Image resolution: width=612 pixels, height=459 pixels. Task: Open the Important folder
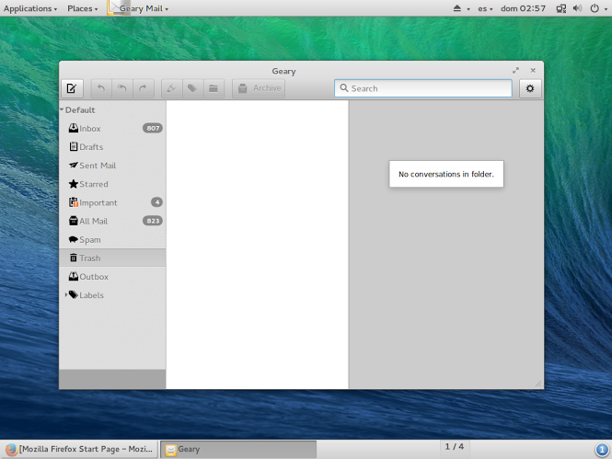tap(112, 202)
